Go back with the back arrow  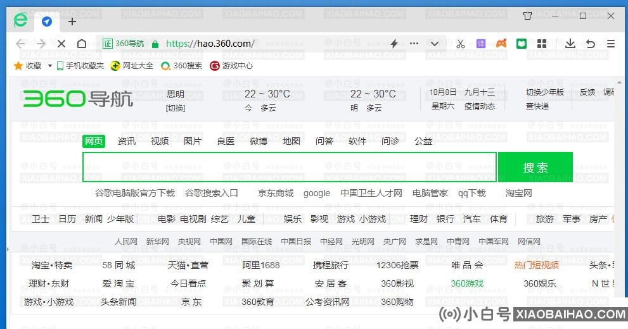click(x=20, y=44)
